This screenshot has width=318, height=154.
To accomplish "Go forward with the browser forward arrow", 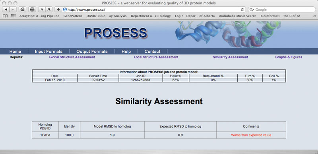I will point(13,9).
